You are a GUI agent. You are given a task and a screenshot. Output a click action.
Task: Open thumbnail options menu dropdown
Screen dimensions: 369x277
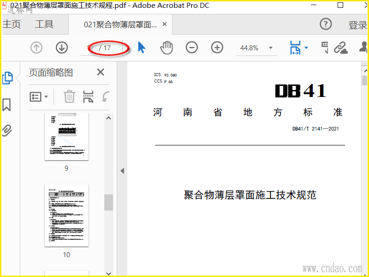point(39,96)
